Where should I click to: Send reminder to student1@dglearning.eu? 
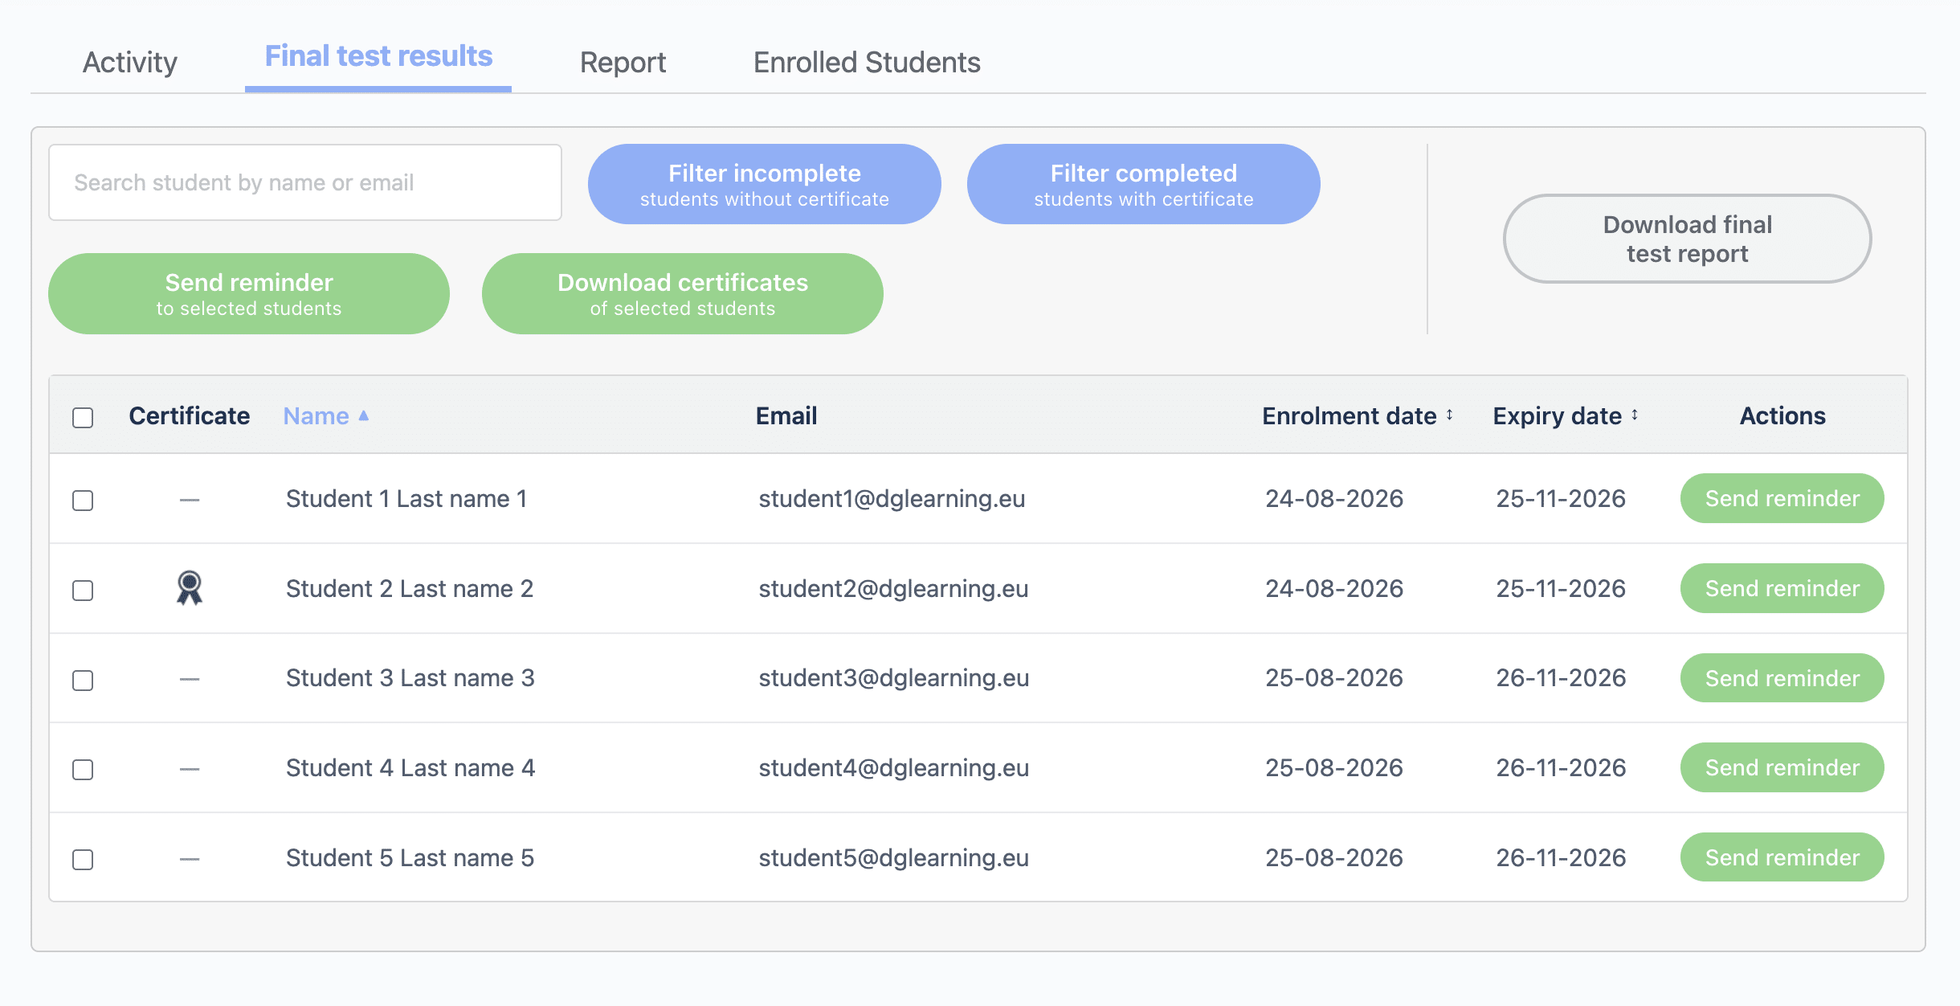click(x=1782, y=498)
